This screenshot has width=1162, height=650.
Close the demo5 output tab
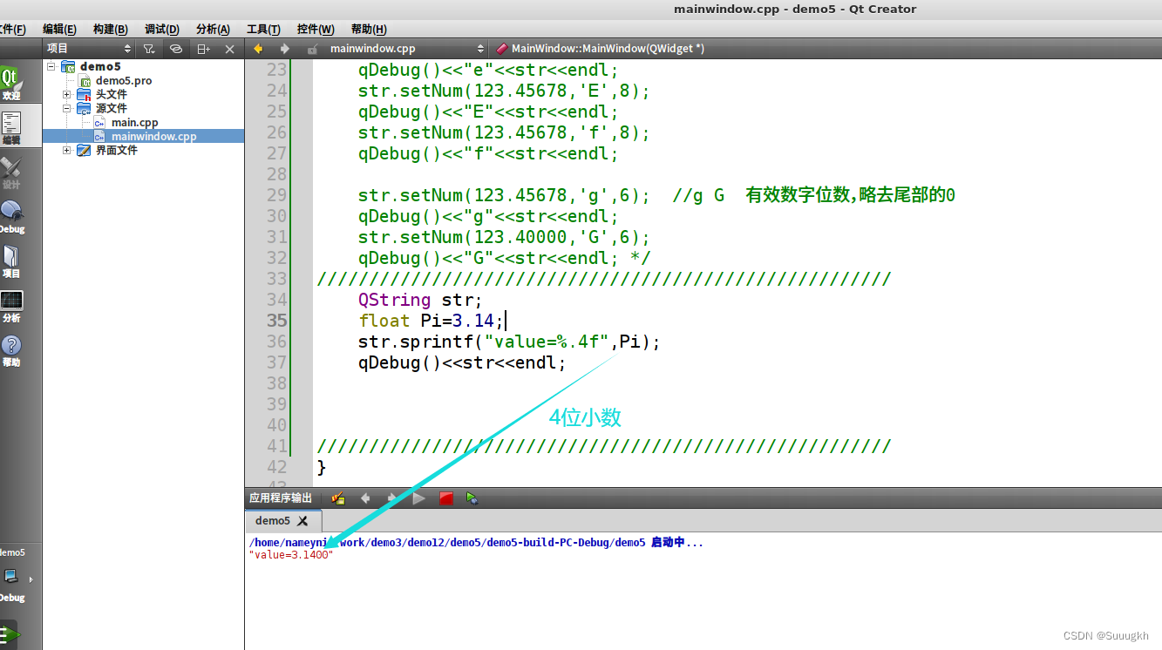coord(302,521)
